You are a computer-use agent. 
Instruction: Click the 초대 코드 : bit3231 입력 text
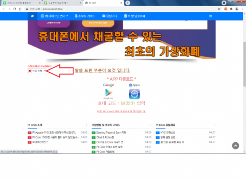pos(121,103)
